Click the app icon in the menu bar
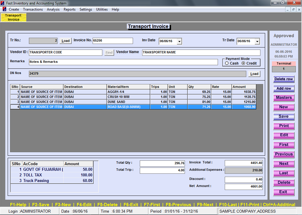 4,9
